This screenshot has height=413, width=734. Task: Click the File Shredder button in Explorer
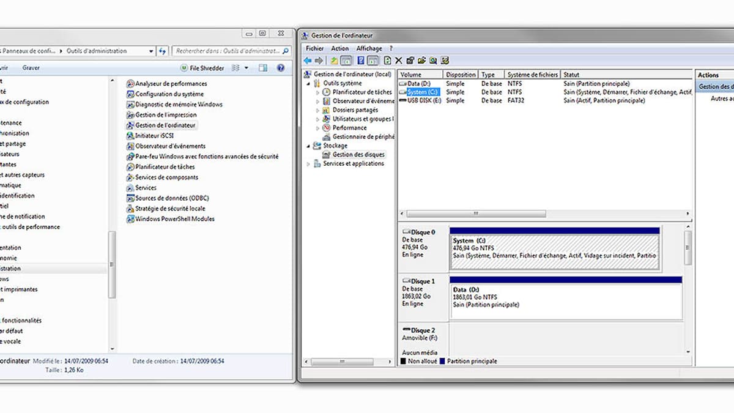(202, 68)
